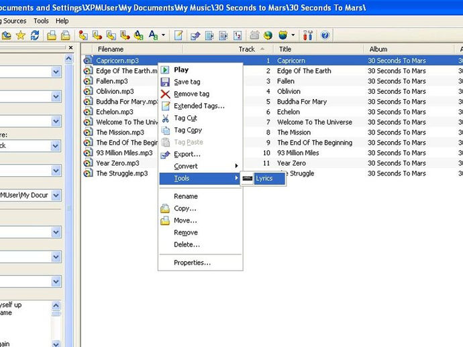Click the yellow star Favorites toolbar icon
This screenshot has width=463, height=347.
click(21, 36)
